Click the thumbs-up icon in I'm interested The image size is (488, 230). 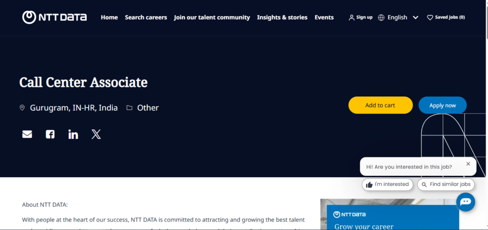369,185
